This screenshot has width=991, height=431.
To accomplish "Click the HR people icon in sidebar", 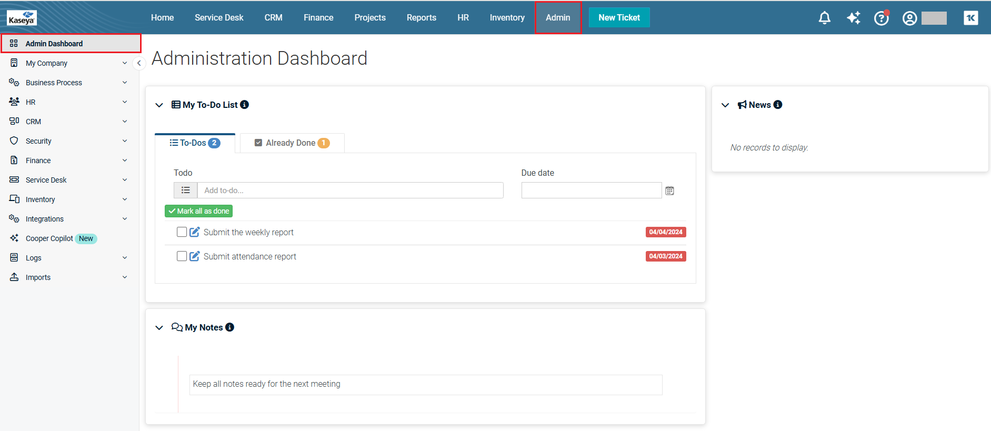I will [14, 102].
